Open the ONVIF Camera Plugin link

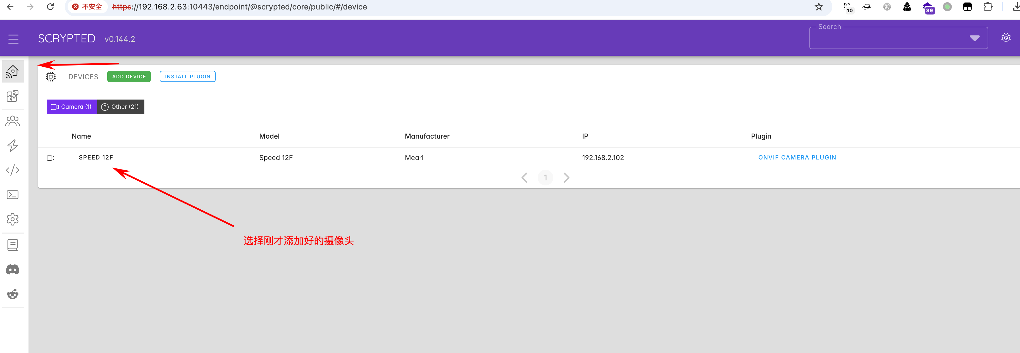tap(797, 157)
